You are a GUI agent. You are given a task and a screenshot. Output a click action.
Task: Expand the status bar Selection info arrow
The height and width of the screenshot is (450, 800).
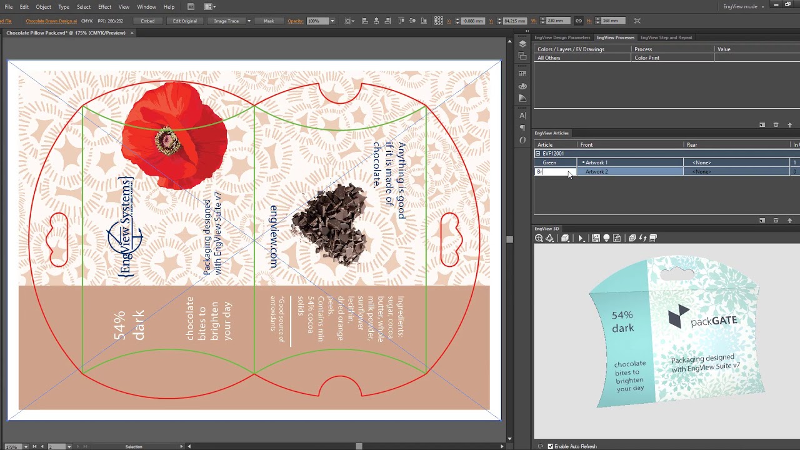click(181, 447)
